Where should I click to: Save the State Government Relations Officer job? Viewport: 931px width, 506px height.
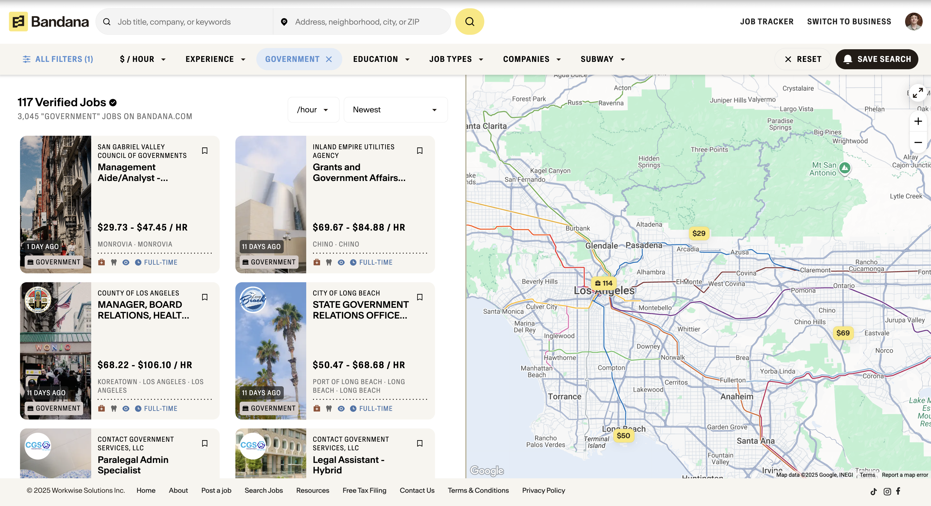click(420, 297)
